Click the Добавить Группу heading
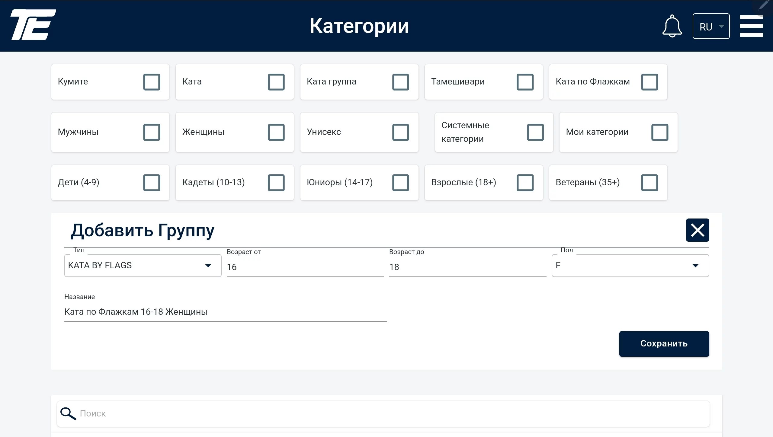The height and width of the screenshot is (437, 773). 143,231
